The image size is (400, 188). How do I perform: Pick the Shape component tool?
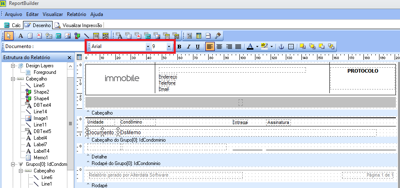[77, 36]
